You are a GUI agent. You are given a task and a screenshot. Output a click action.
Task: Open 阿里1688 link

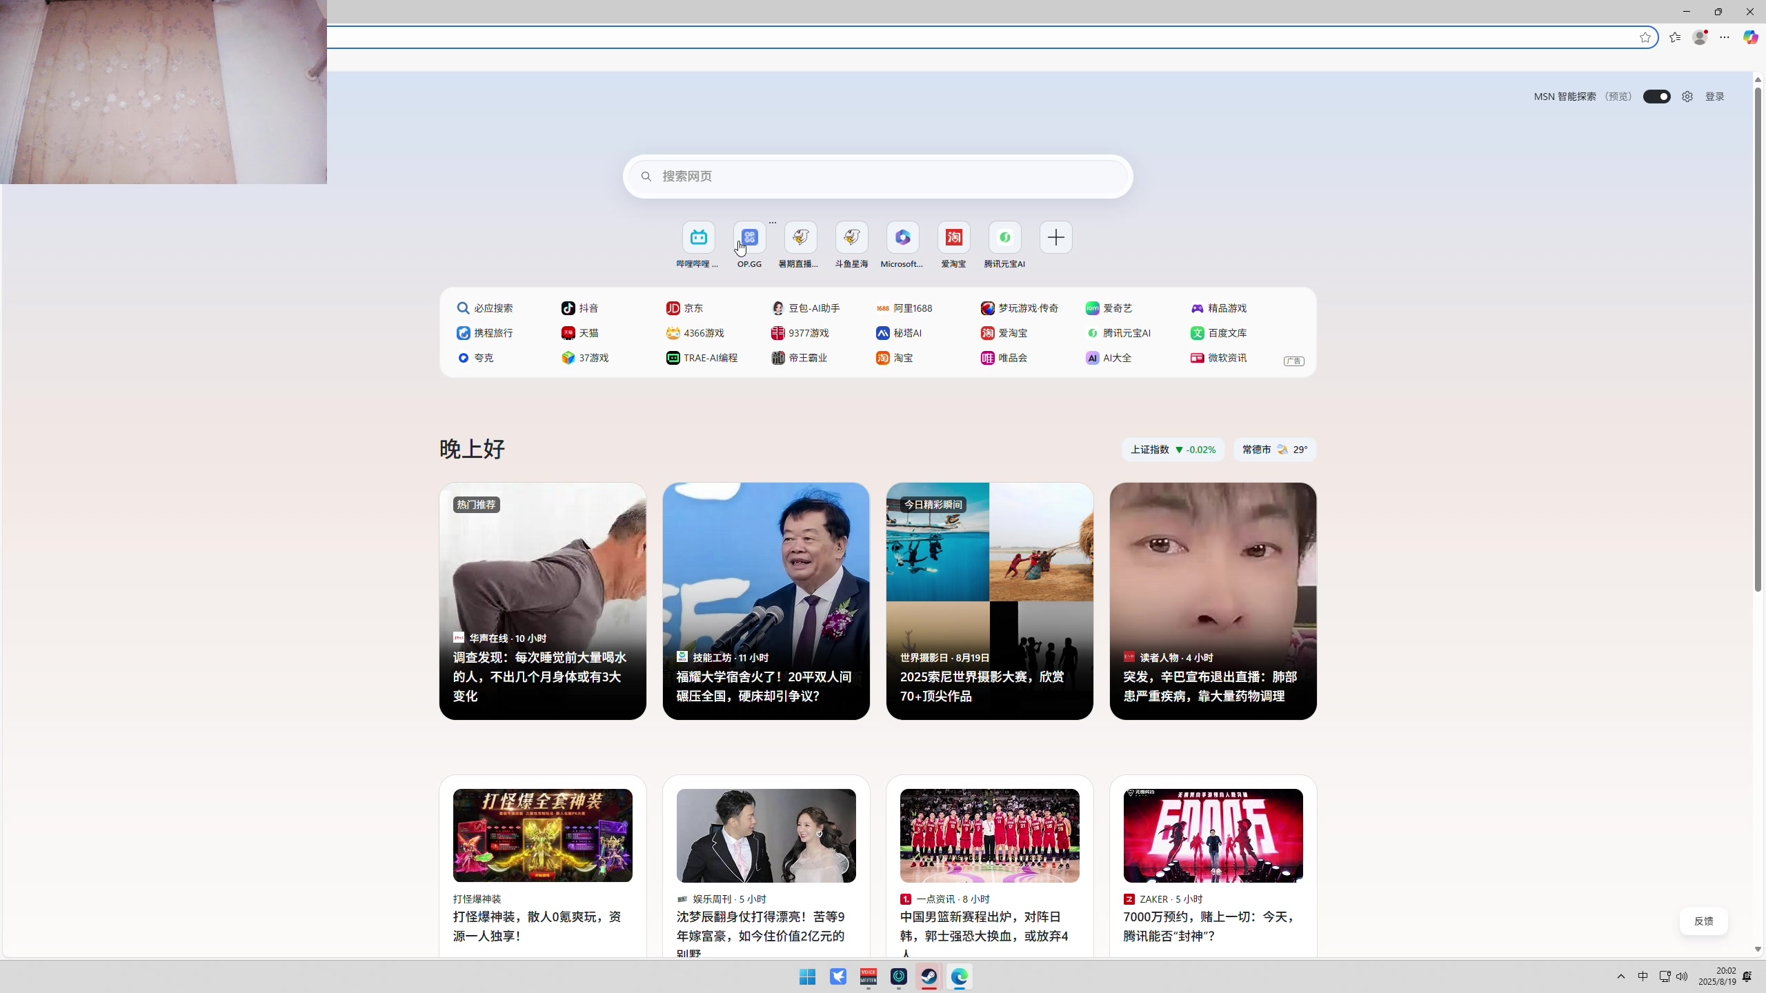pos(904,308)
